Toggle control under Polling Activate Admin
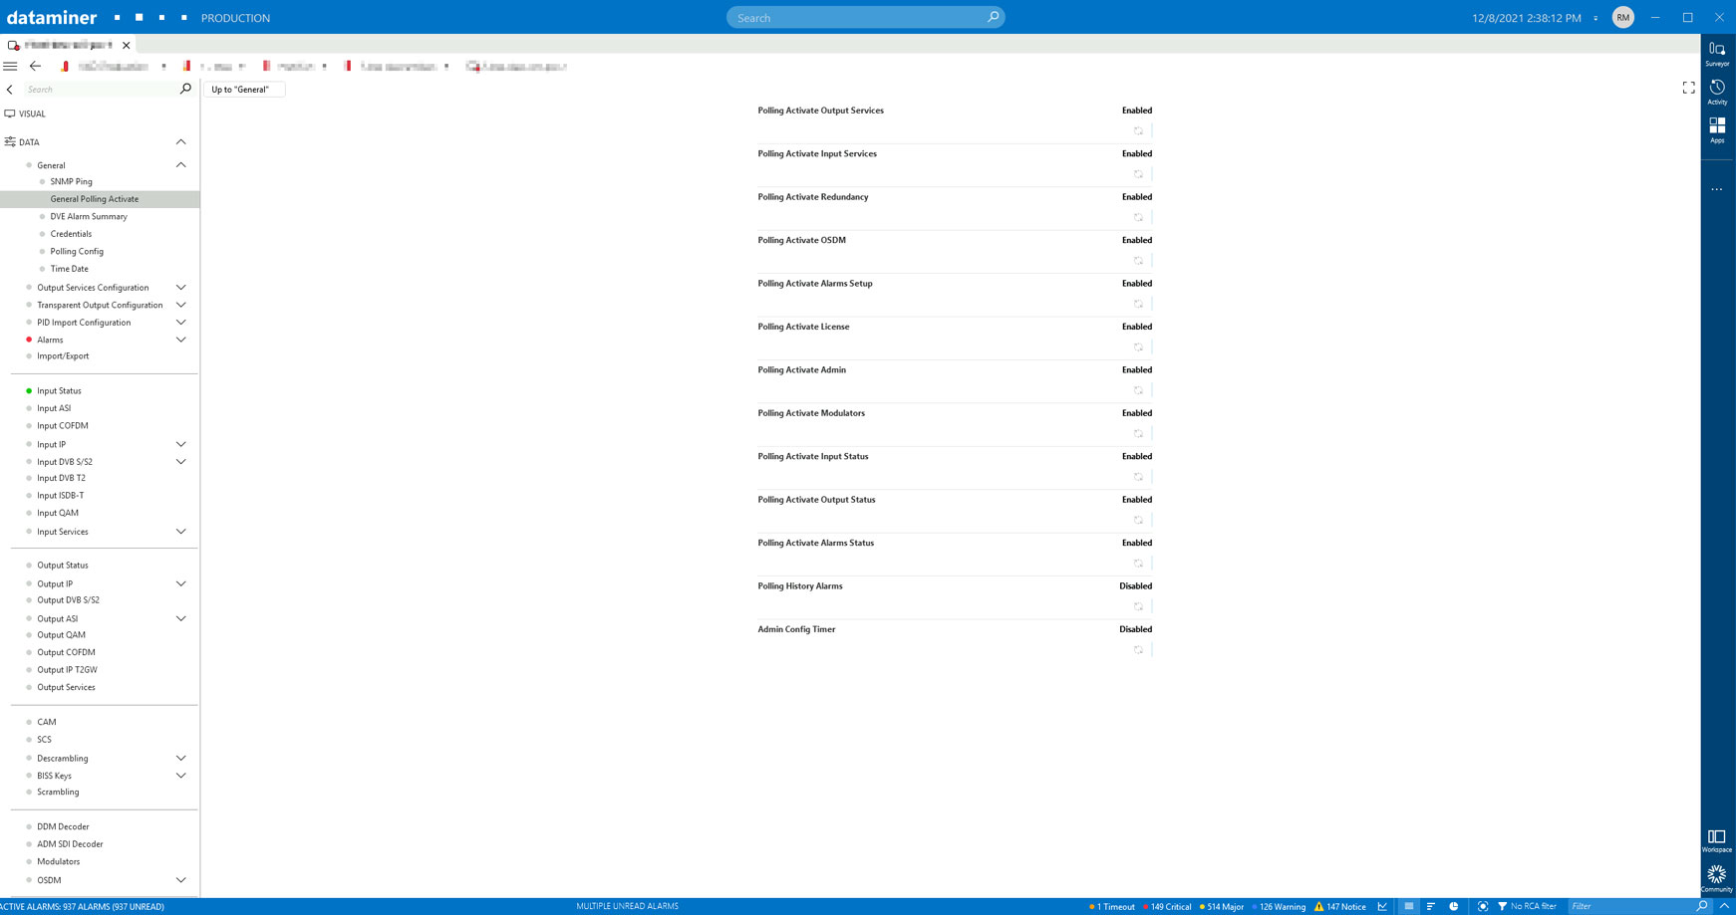The width and height of the screenshot is (1736, 915). click(1138, 390)
